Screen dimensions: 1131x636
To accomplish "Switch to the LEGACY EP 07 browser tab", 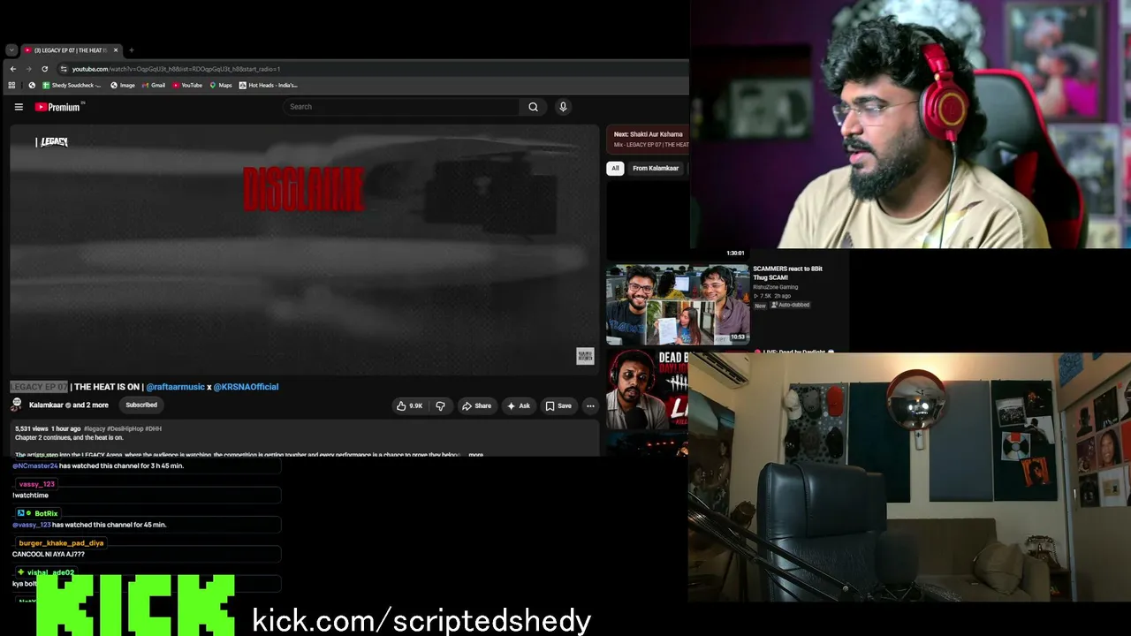I will [69, 50].
